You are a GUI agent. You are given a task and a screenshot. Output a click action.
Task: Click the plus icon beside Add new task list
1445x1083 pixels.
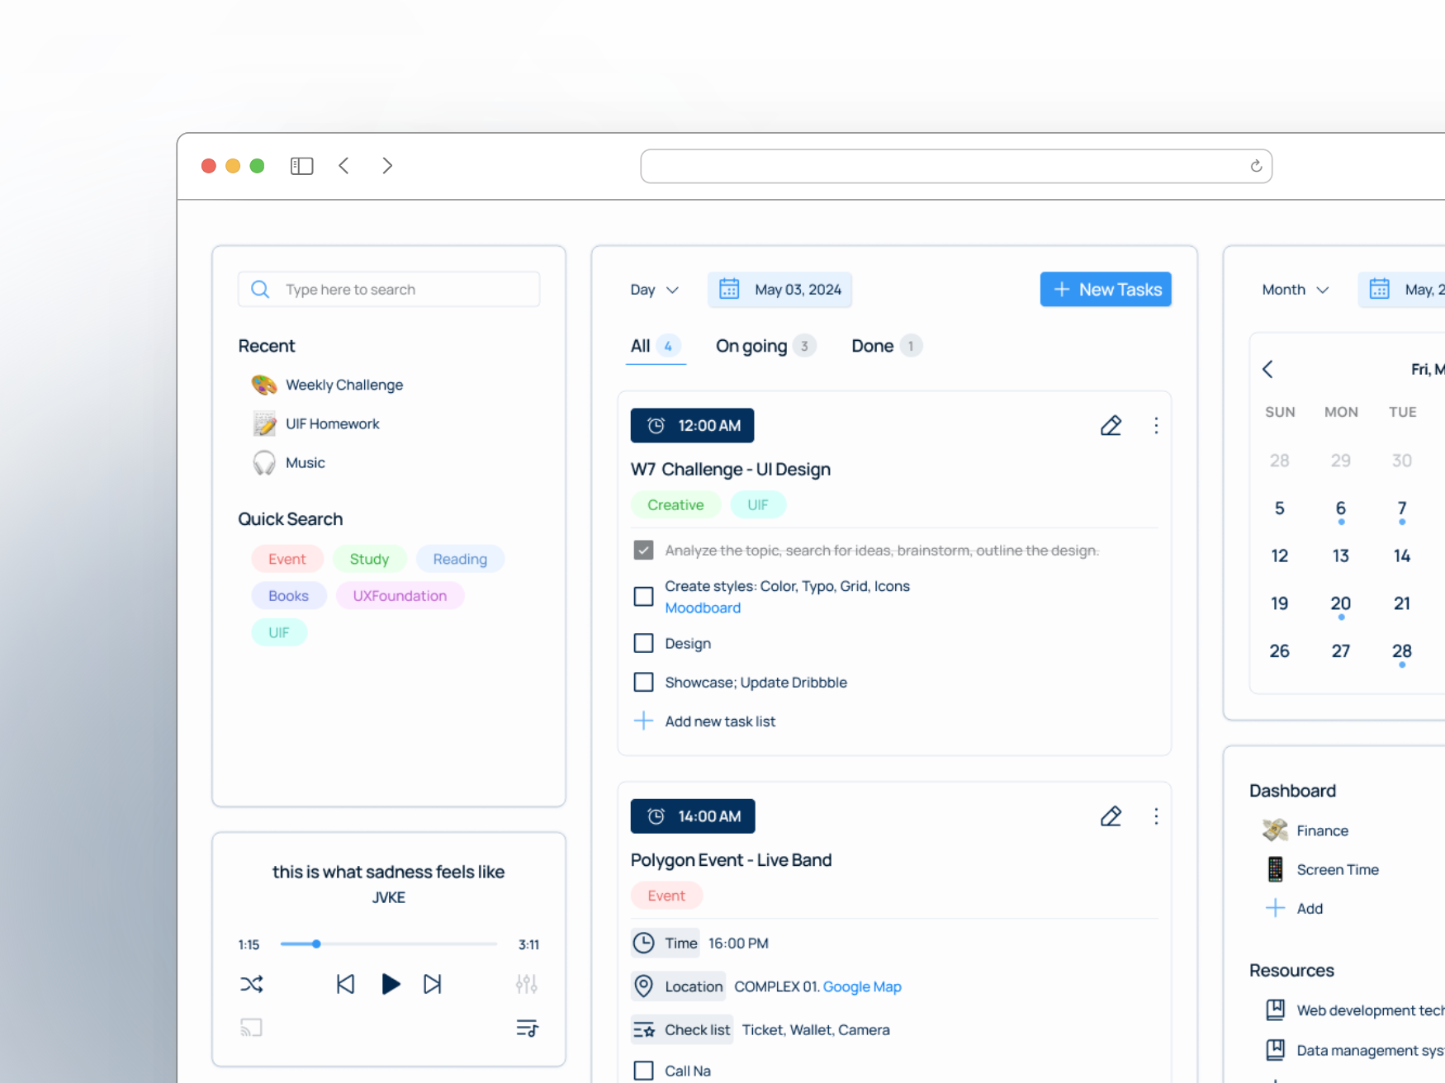pyautogui.click(x=643, y=721)
